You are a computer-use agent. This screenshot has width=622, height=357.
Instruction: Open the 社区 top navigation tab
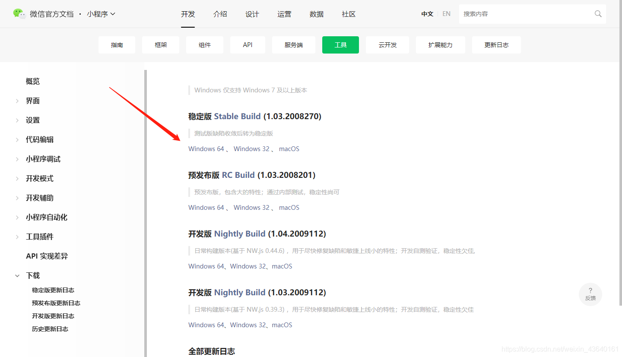coord(349,14)
